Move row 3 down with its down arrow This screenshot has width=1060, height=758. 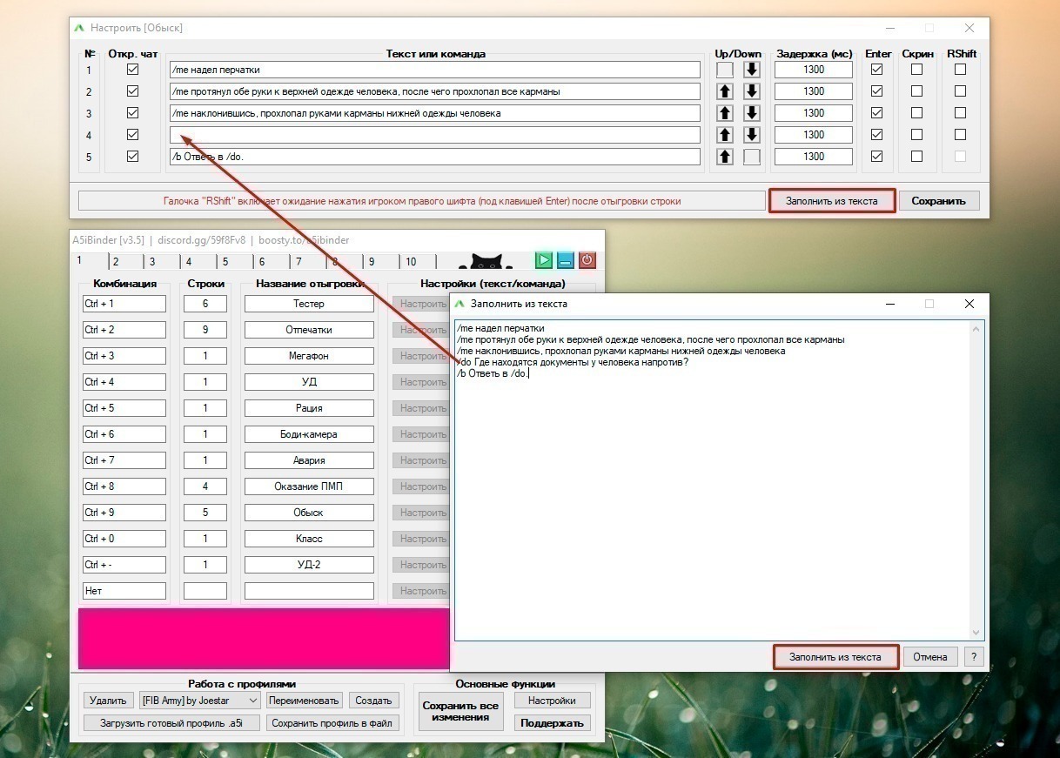point(752,113)
